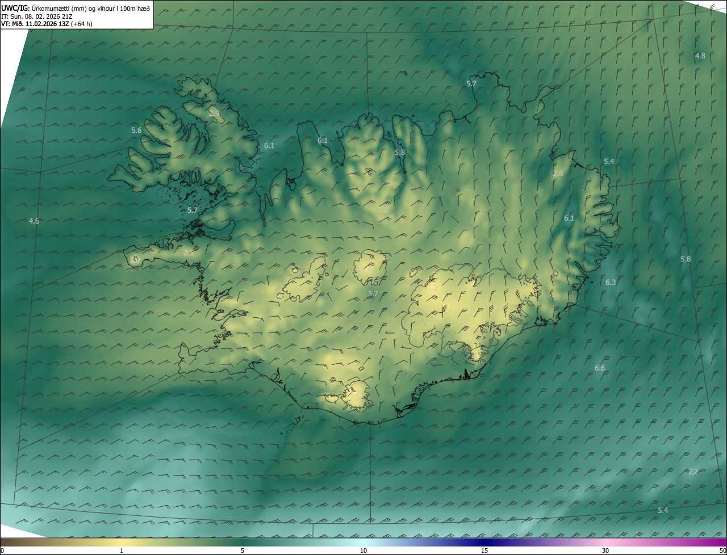Click the 1.2 value on the glacier
Image resolution: width=727 pixels, height=555 pixels.
coord(433,288)
